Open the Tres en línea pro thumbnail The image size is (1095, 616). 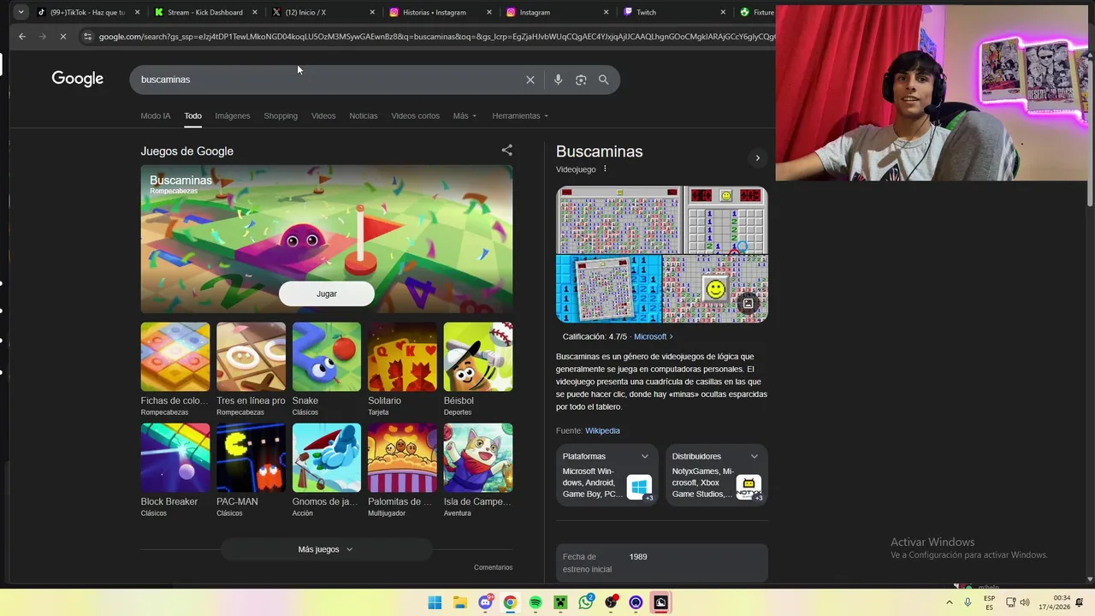(x=251, y=357)
